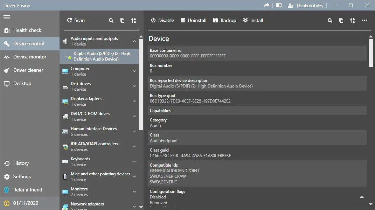This screenshot has height=210, width=375.
Task: Expand the Keyboards category
Action: pos(134,162)
